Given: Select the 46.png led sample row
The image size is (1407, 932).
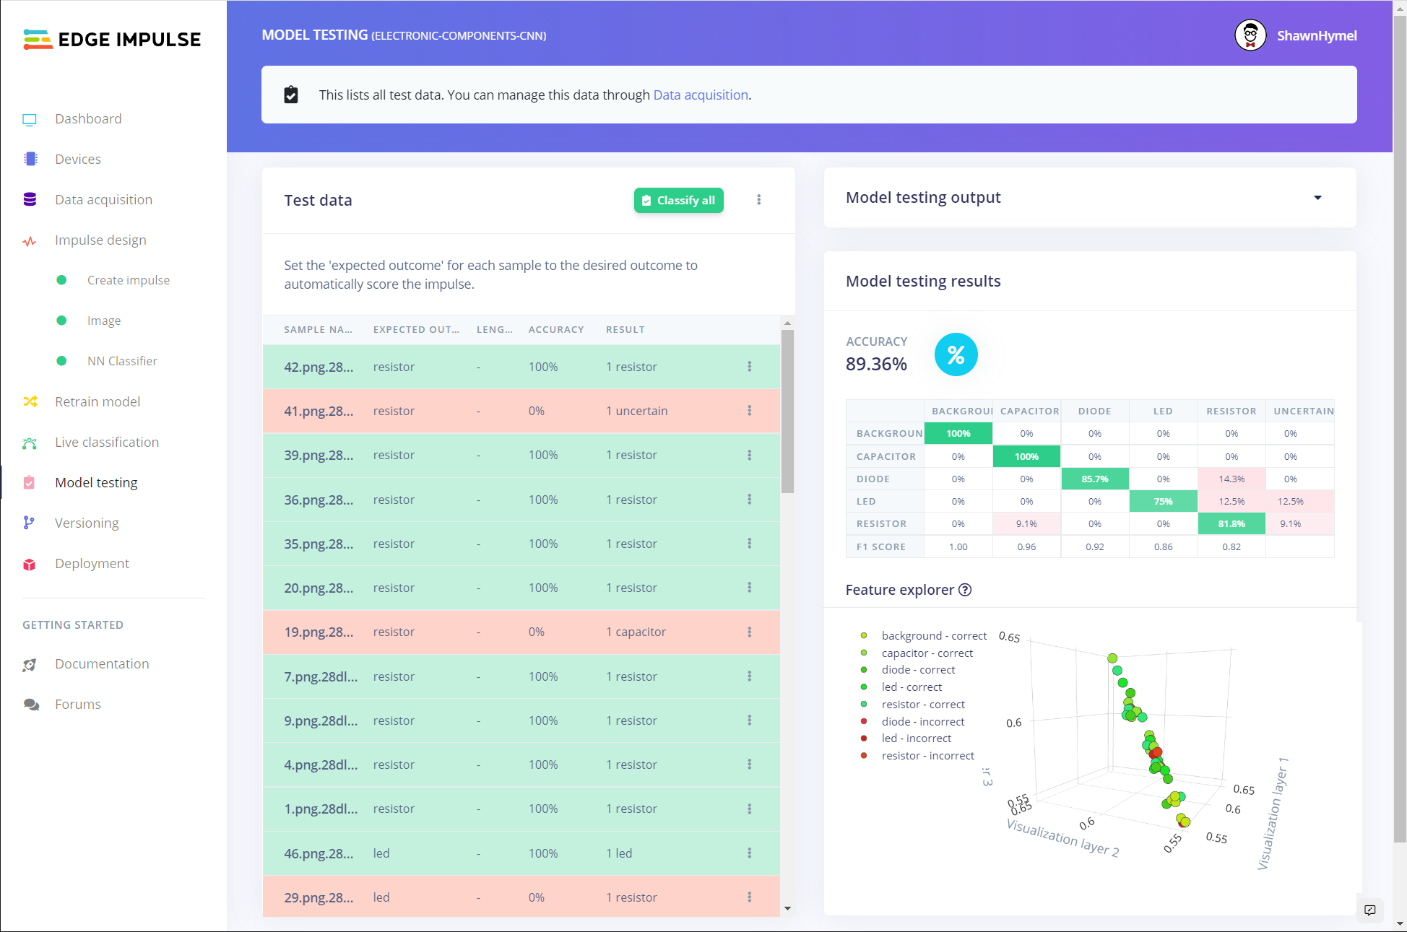Looking at the screenshot, I should 521,853.
